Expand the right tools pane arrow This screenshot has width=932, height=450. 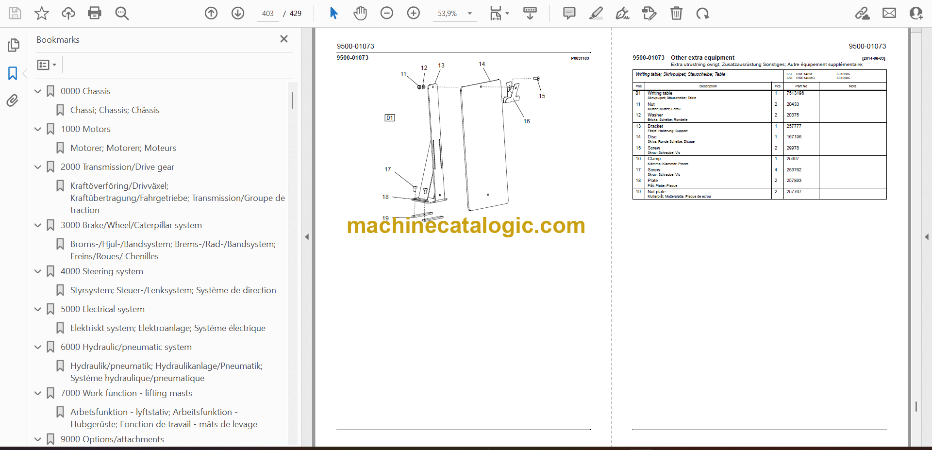coord(927,237)
